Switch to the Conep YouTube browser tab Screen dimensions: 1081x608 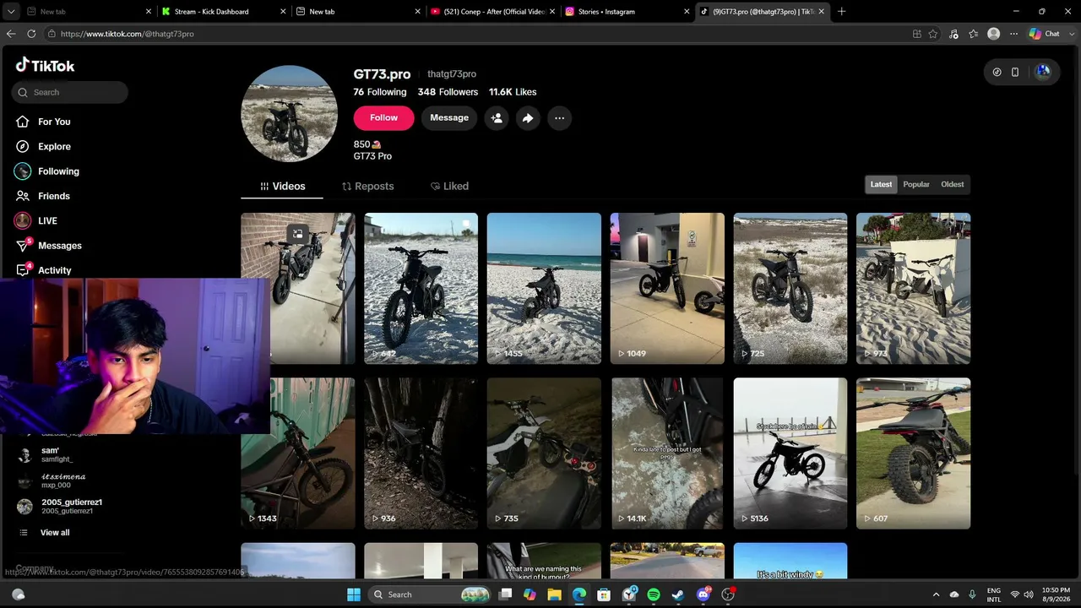click(x=492, y=12)
